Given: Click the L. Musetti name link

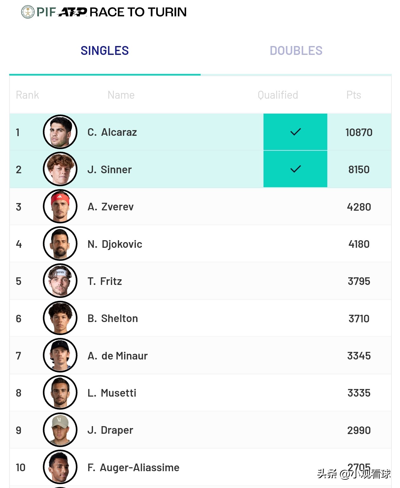Looking at the screenshot, I should point(112,393).
